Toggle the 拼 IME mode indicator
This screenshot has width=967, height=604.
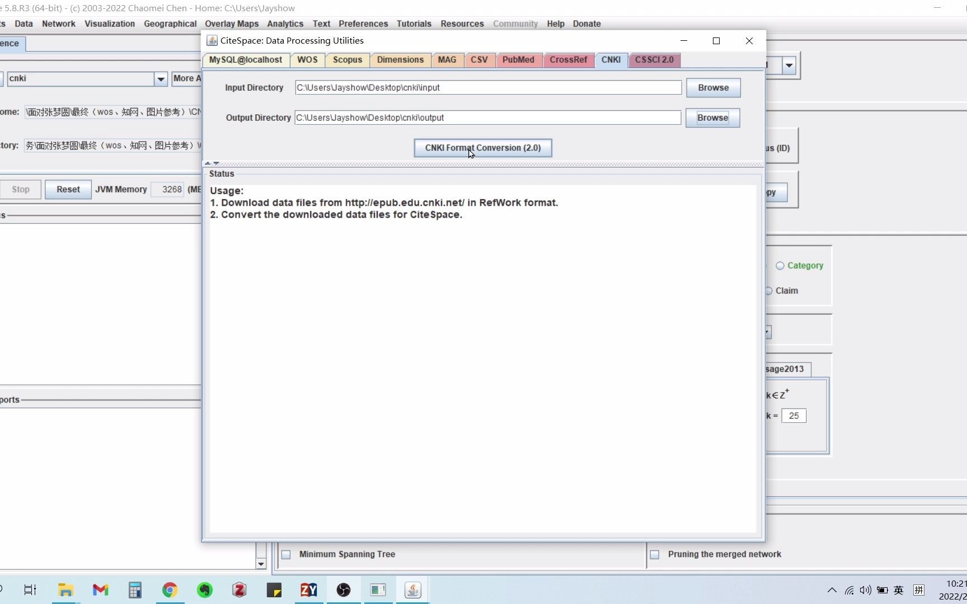[x=919, y=590]
